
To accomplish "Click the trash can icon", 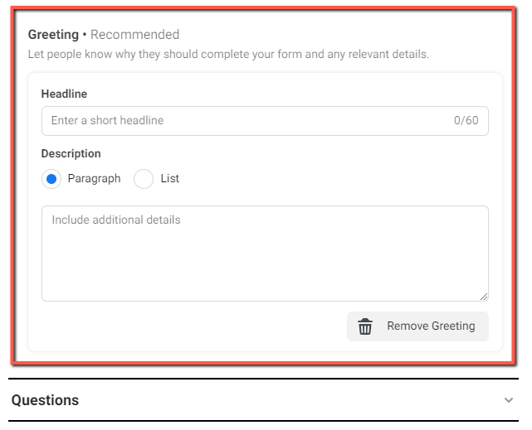I will pyautogui.click(x=365, y=326).
